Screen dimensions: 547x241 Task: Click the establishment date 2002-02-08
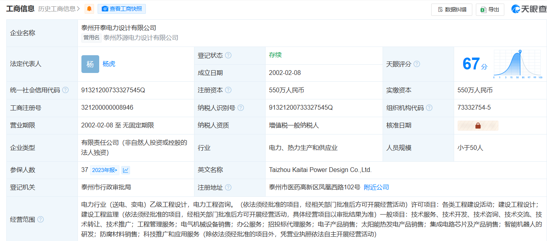(285, 73)
